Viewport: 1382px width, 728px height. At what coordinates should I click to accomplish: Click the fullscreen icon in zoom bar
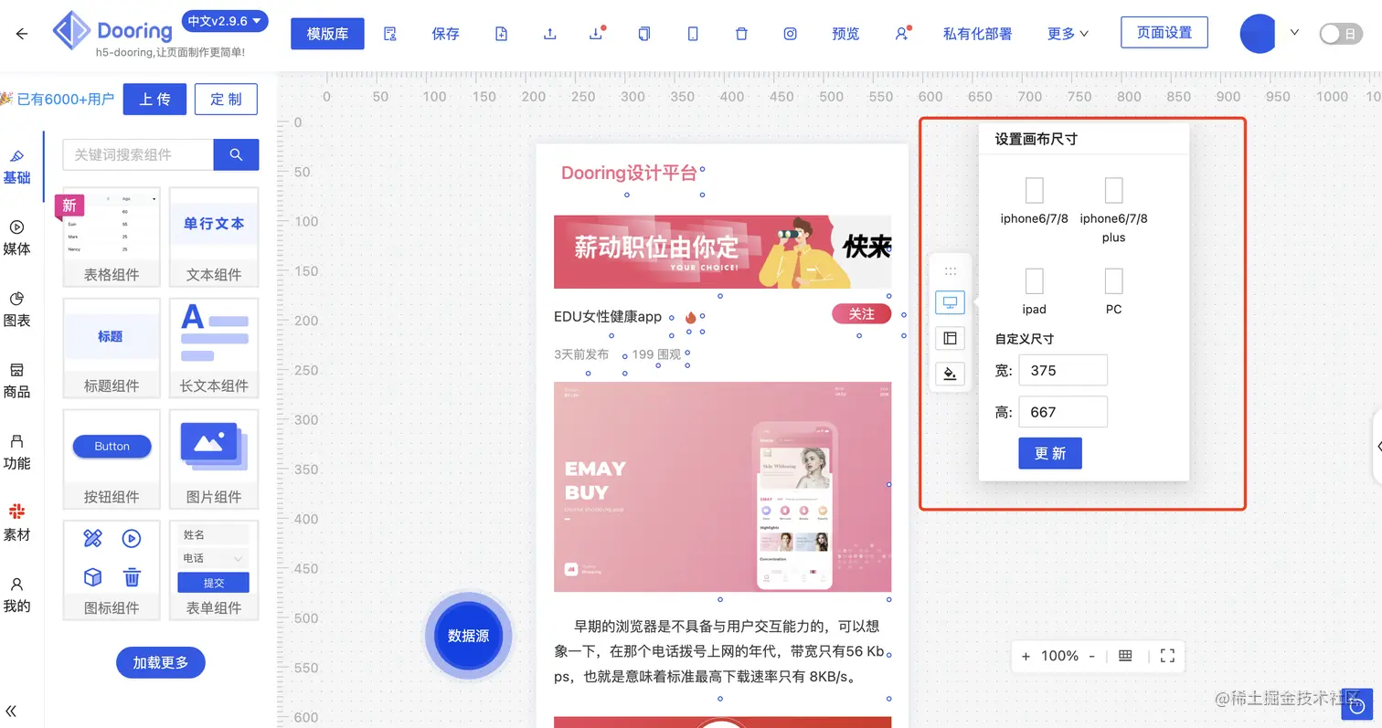coord(1167,656)
